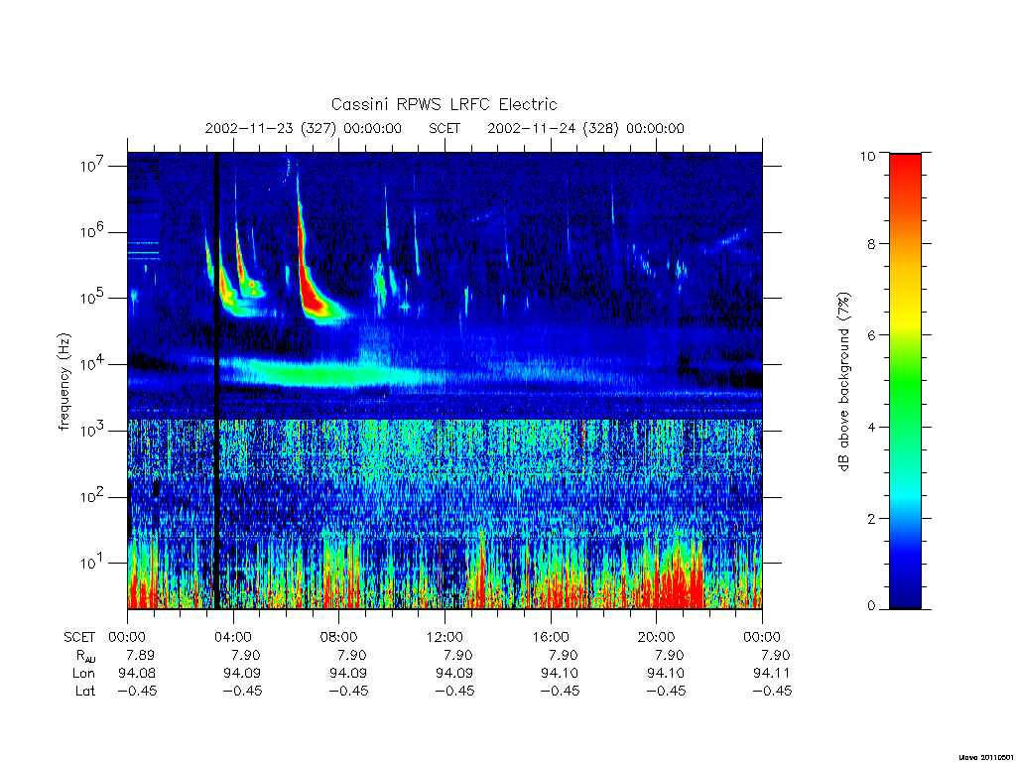This screenshot has width=1016, height=762.
Task: Click the '00:00' time label above longitude 94.11
Action: pos(762,637)
